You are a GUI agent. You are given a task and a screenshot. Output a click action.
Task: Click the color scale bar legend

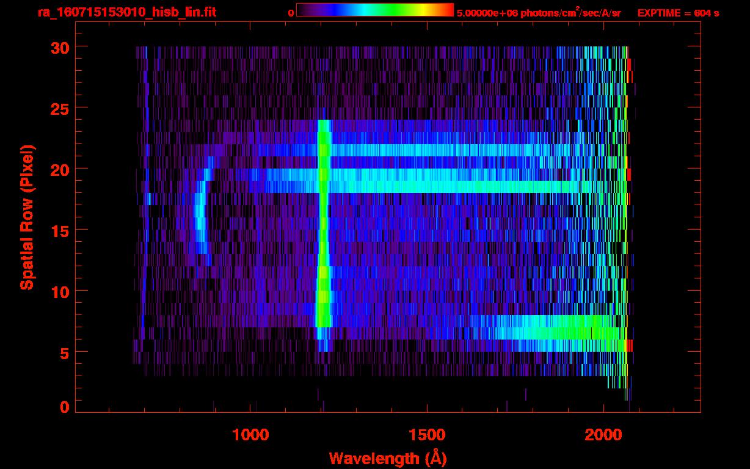point(375,10)
